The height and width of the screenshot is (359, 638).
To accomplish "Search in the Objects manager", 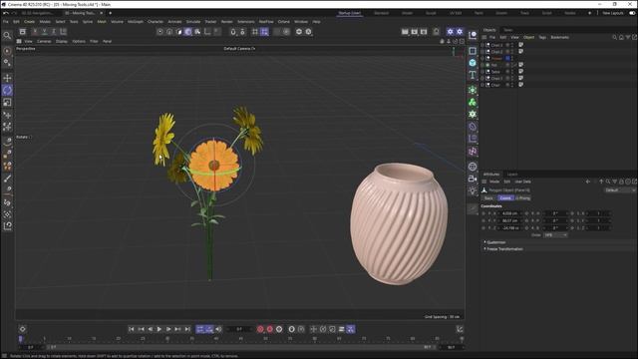I will pos(614,37).
